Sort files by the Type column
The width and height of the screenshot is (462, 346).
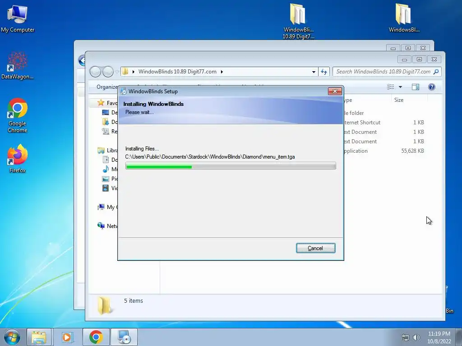click(367, 100)
